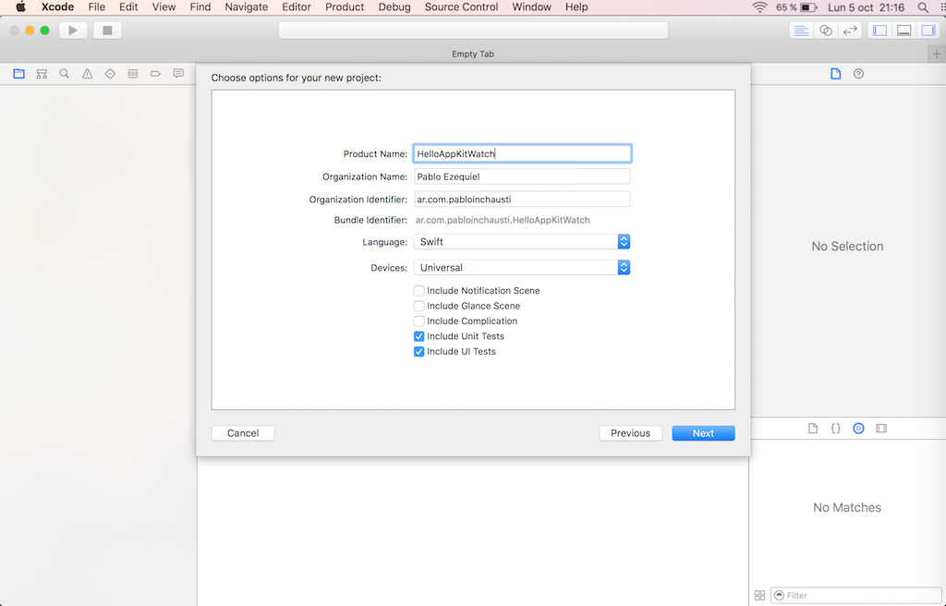Click the Stop button in toolbar
The width and height of the screenshot is (946, 606).
(x=107, y=30)
